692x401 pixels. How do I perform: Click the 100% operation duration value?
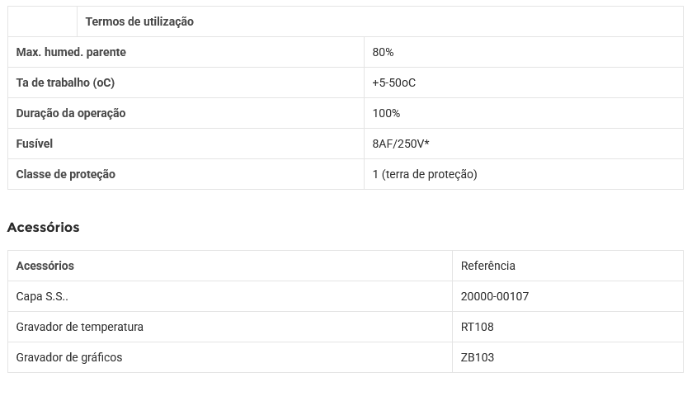[x=386, y=113]
